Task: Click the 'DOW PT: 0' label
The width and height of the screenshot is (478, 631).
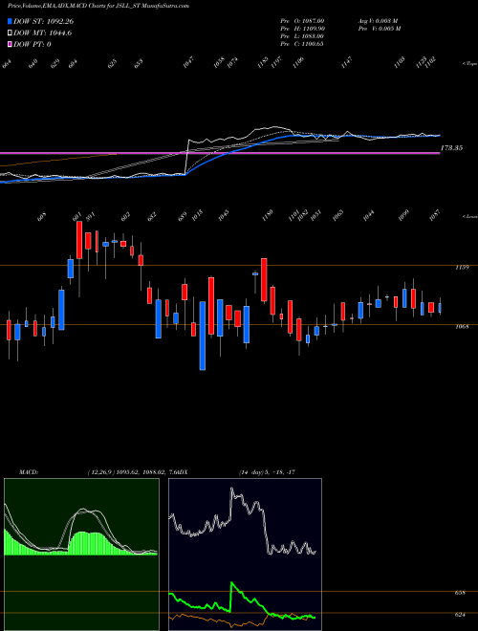Action: tap(33, 44)
